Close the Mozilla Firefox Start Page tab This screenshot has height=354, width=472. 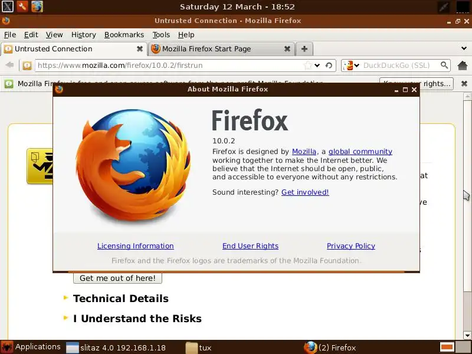click(287, 49)
